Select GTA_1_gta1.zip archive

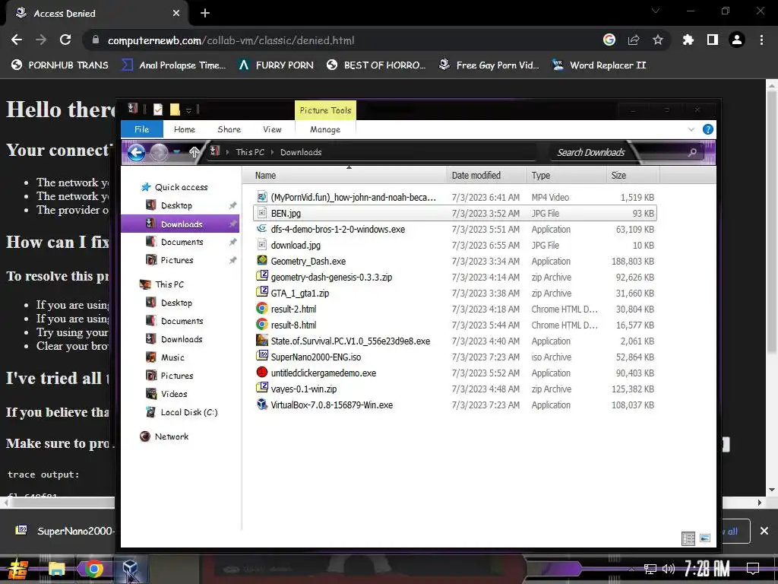(454, 293)
